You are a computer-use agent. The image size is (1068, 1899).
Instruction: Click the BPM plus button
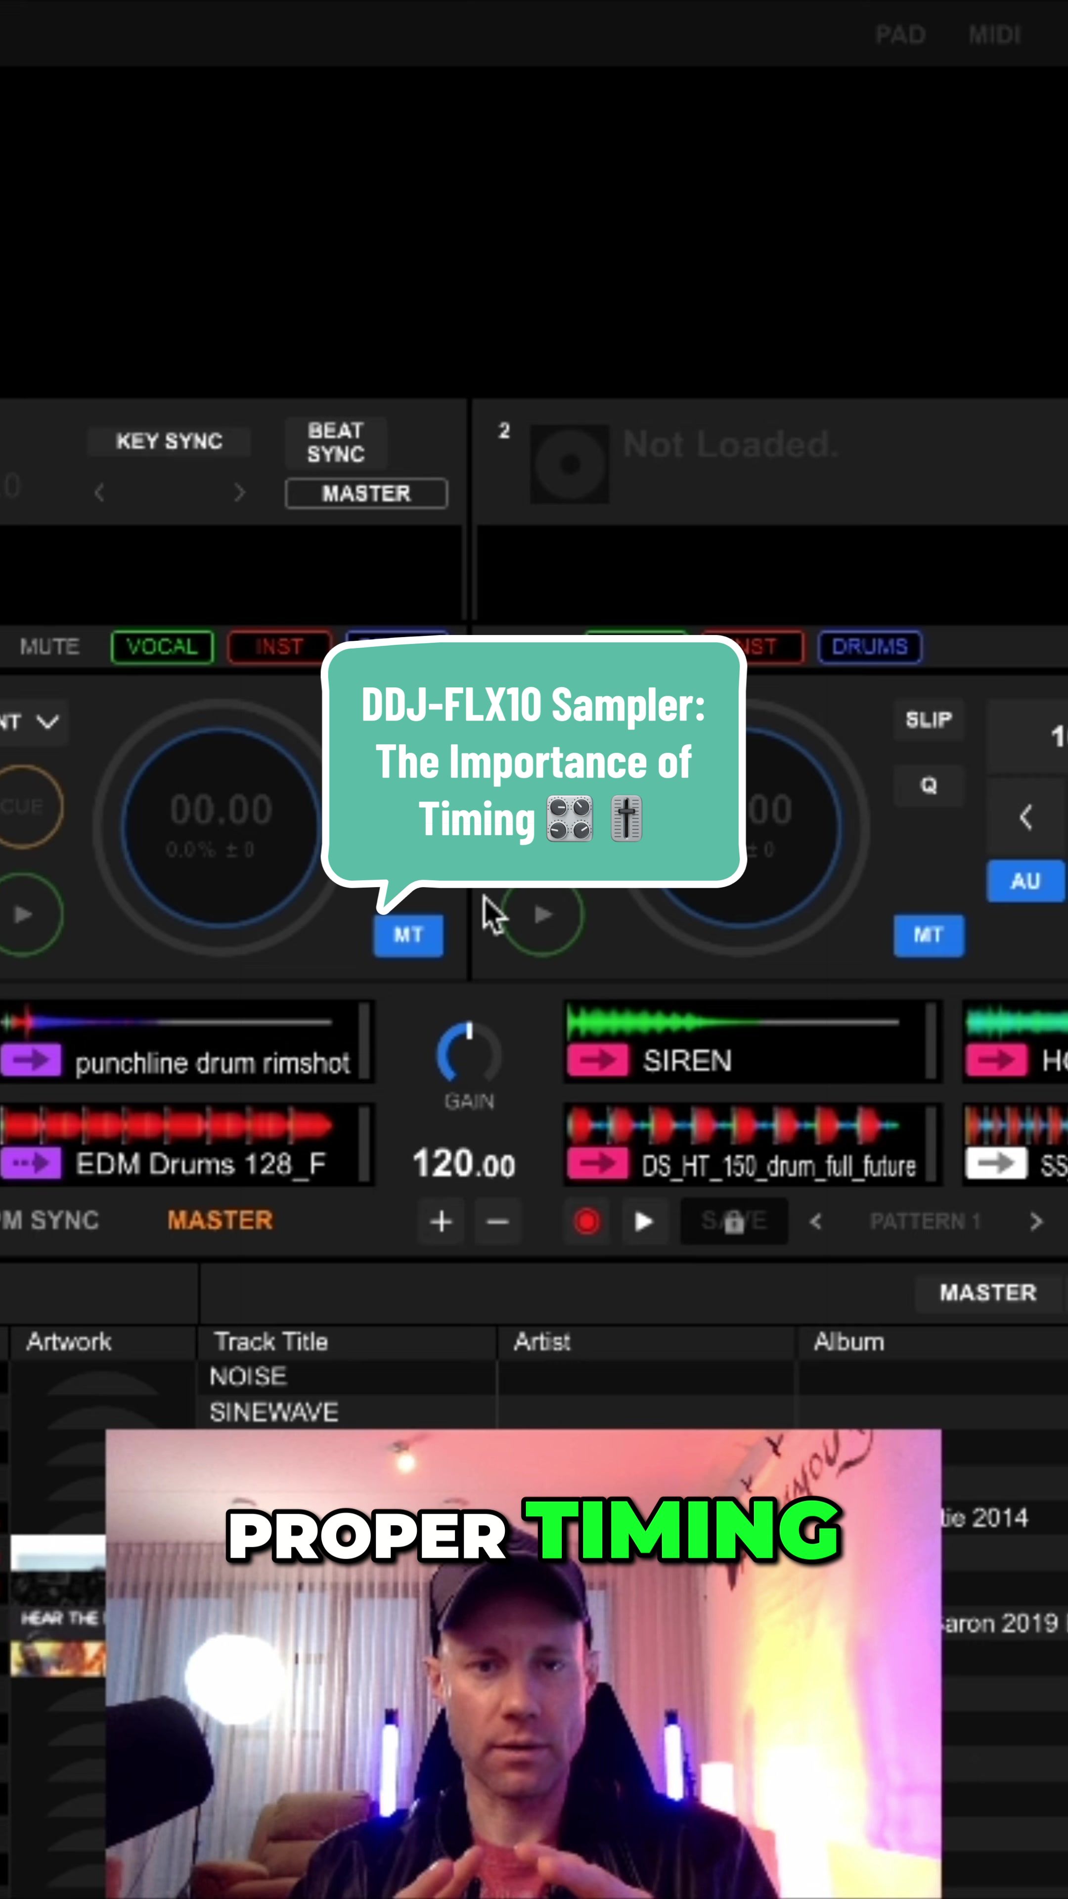coord(441,1221)
